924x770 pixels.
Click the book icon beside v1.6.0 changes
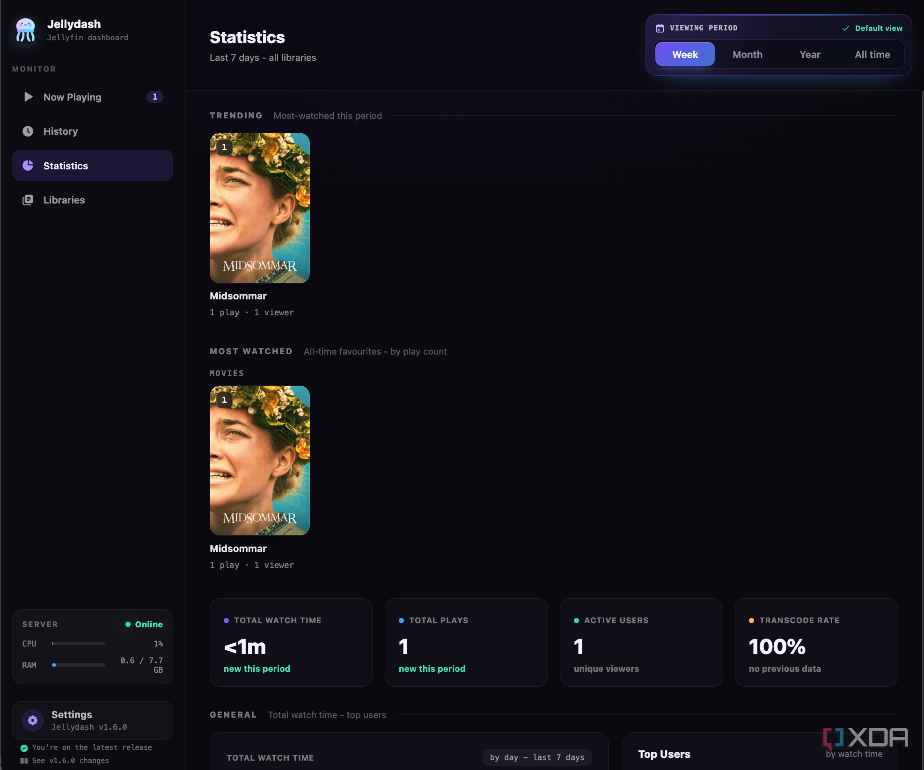coord(24,761)
